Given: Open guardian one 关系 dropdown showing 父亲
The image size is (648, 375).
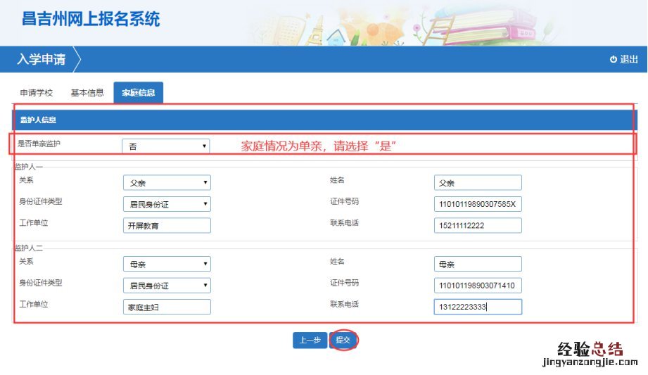Looking at the screenshot, I should tap(166, 183).
